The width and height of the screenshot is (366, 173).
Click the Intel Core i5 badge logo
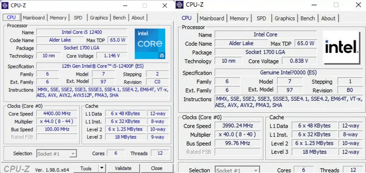(x=150, y=44)
